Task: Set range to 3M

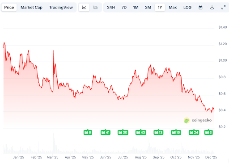Action: [148, 7]
